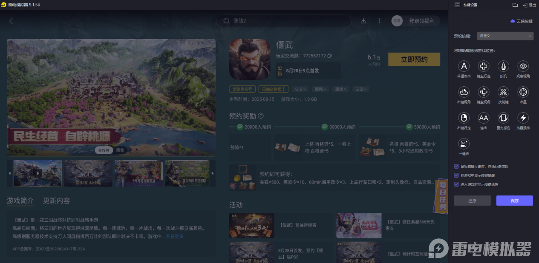Select the third screenshot thumbnail
This screenshot has width=539, height=263.
tap(138, 173)
